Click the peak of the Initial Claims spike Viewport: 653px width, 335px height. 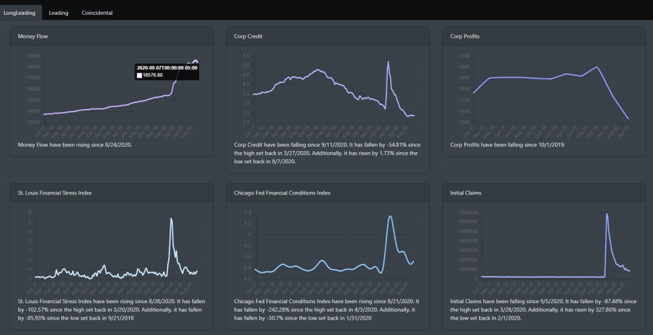coord(606,214)
